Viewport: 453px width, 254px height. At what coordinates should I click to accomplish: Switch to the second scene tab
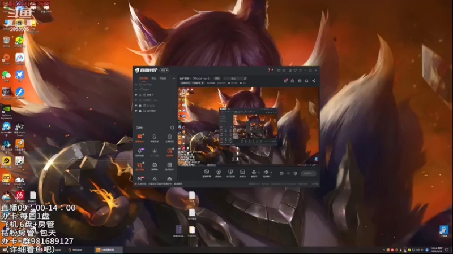pyautogui.click(x=153, y=78)
